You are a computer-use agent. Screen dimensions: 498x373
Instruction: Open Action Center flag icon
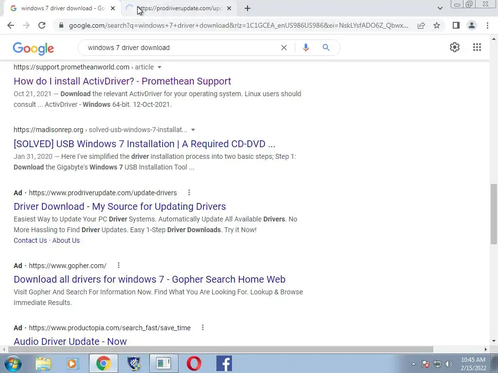[426, 364]
